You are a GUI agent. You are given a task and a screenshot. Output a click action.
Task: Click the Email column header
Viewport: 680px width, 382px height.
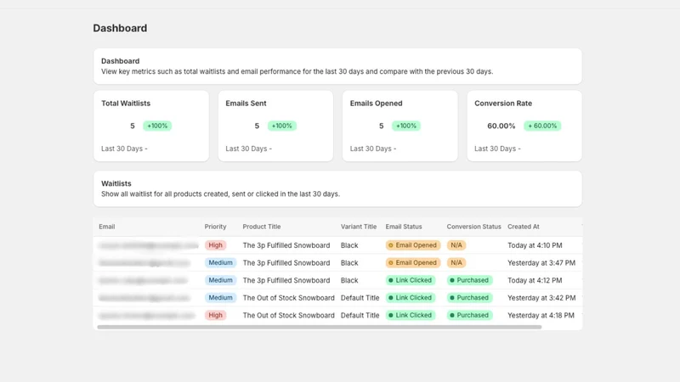[x=107, y=227]
